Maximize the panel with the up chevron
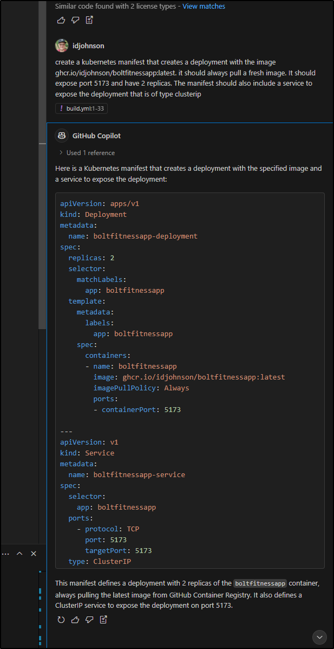 [x=19, y=554]
